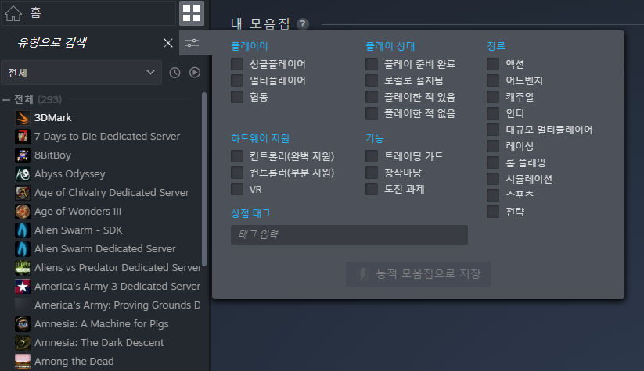Screen dimensions: 644x371
Task: Check the 협동 filter
Action: [237, 97]
